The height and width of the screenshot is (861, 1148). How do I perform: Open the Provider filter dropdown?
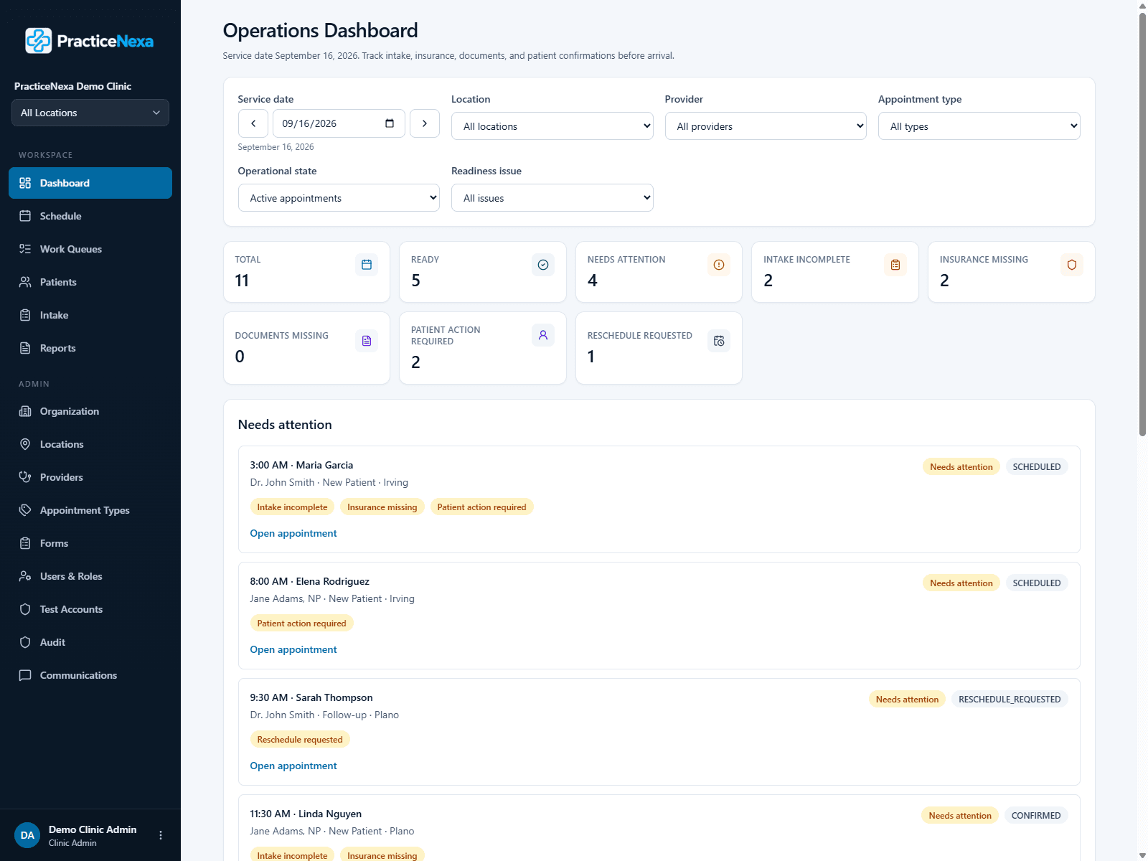point(766,126)
